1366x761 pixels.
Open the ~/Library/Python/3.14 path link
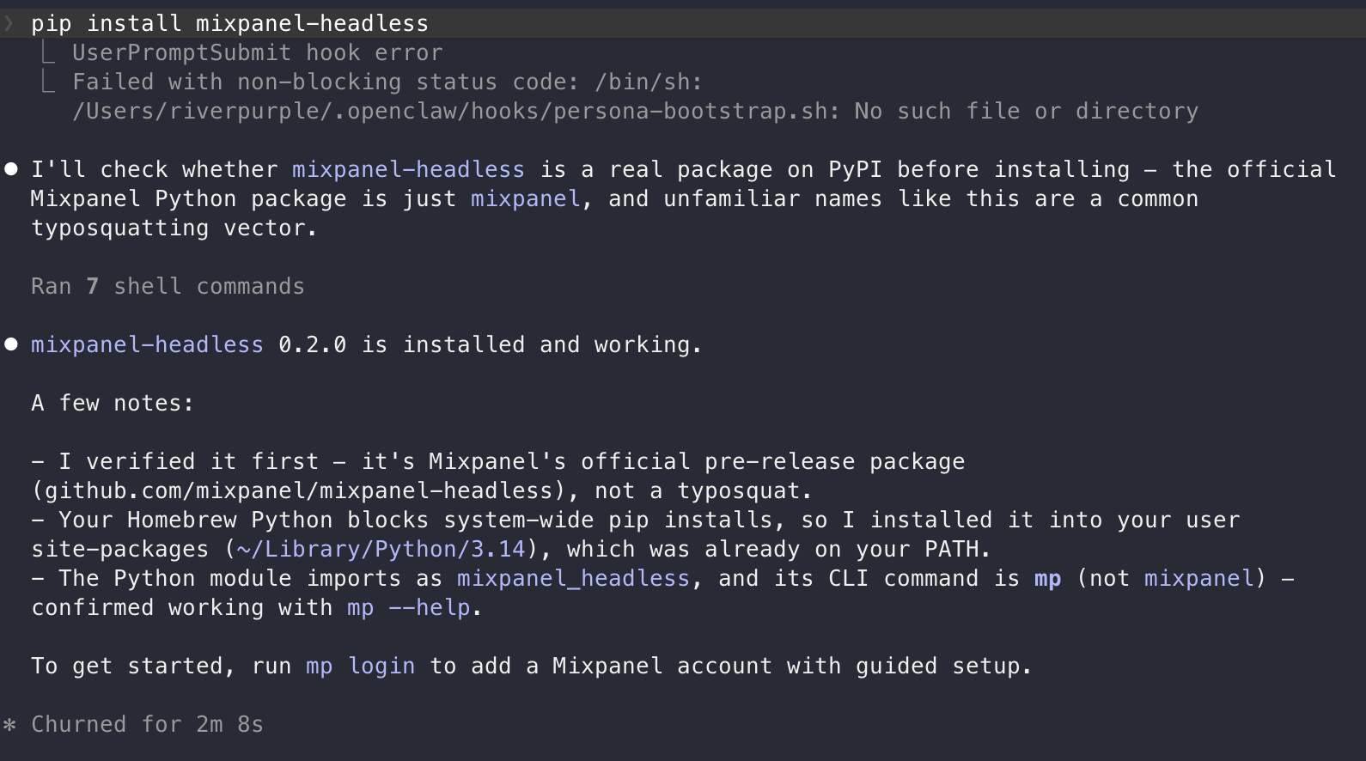(x=381, y=549)
